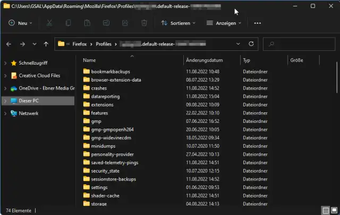This screenshot has height=215, width=340.
Task: Switch to details view icon in status bar
Action: pyautogui.click(x=325, y=210)
